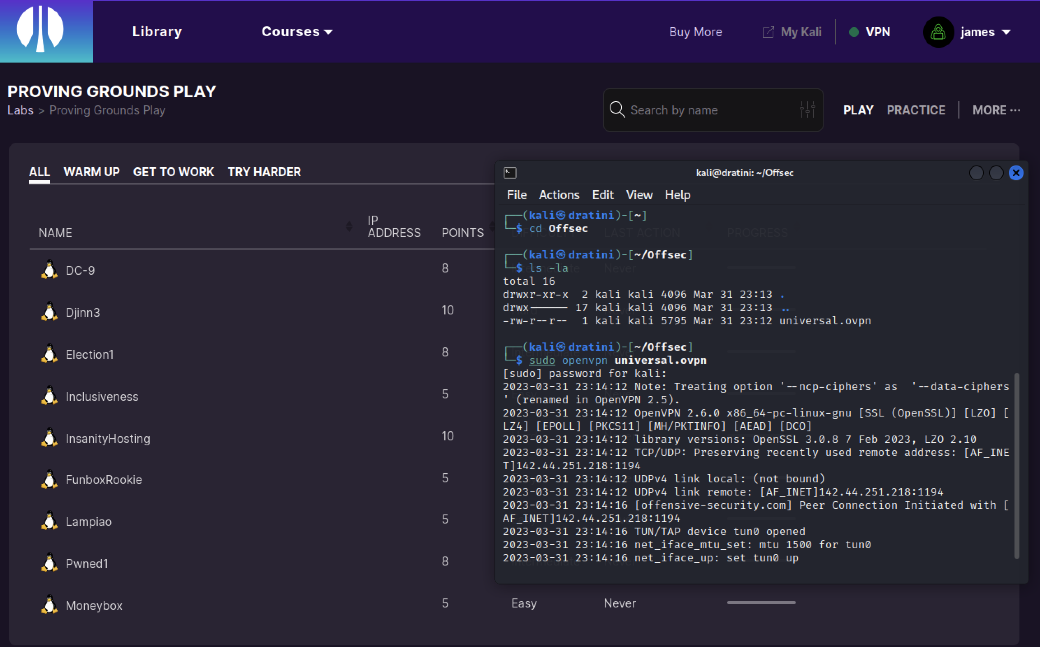This screenshot has width=1040, height=647.
Task: Click the POINTS column header
Action: (462, 233)
